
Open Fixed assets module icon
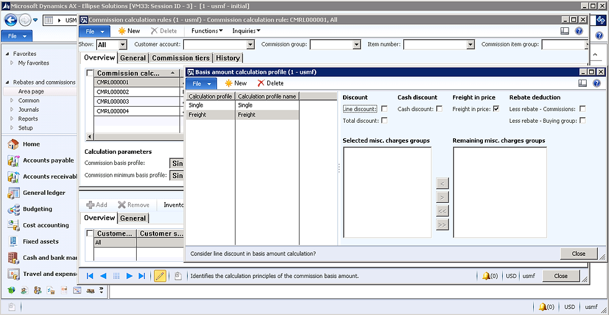(x=13, y=241)
